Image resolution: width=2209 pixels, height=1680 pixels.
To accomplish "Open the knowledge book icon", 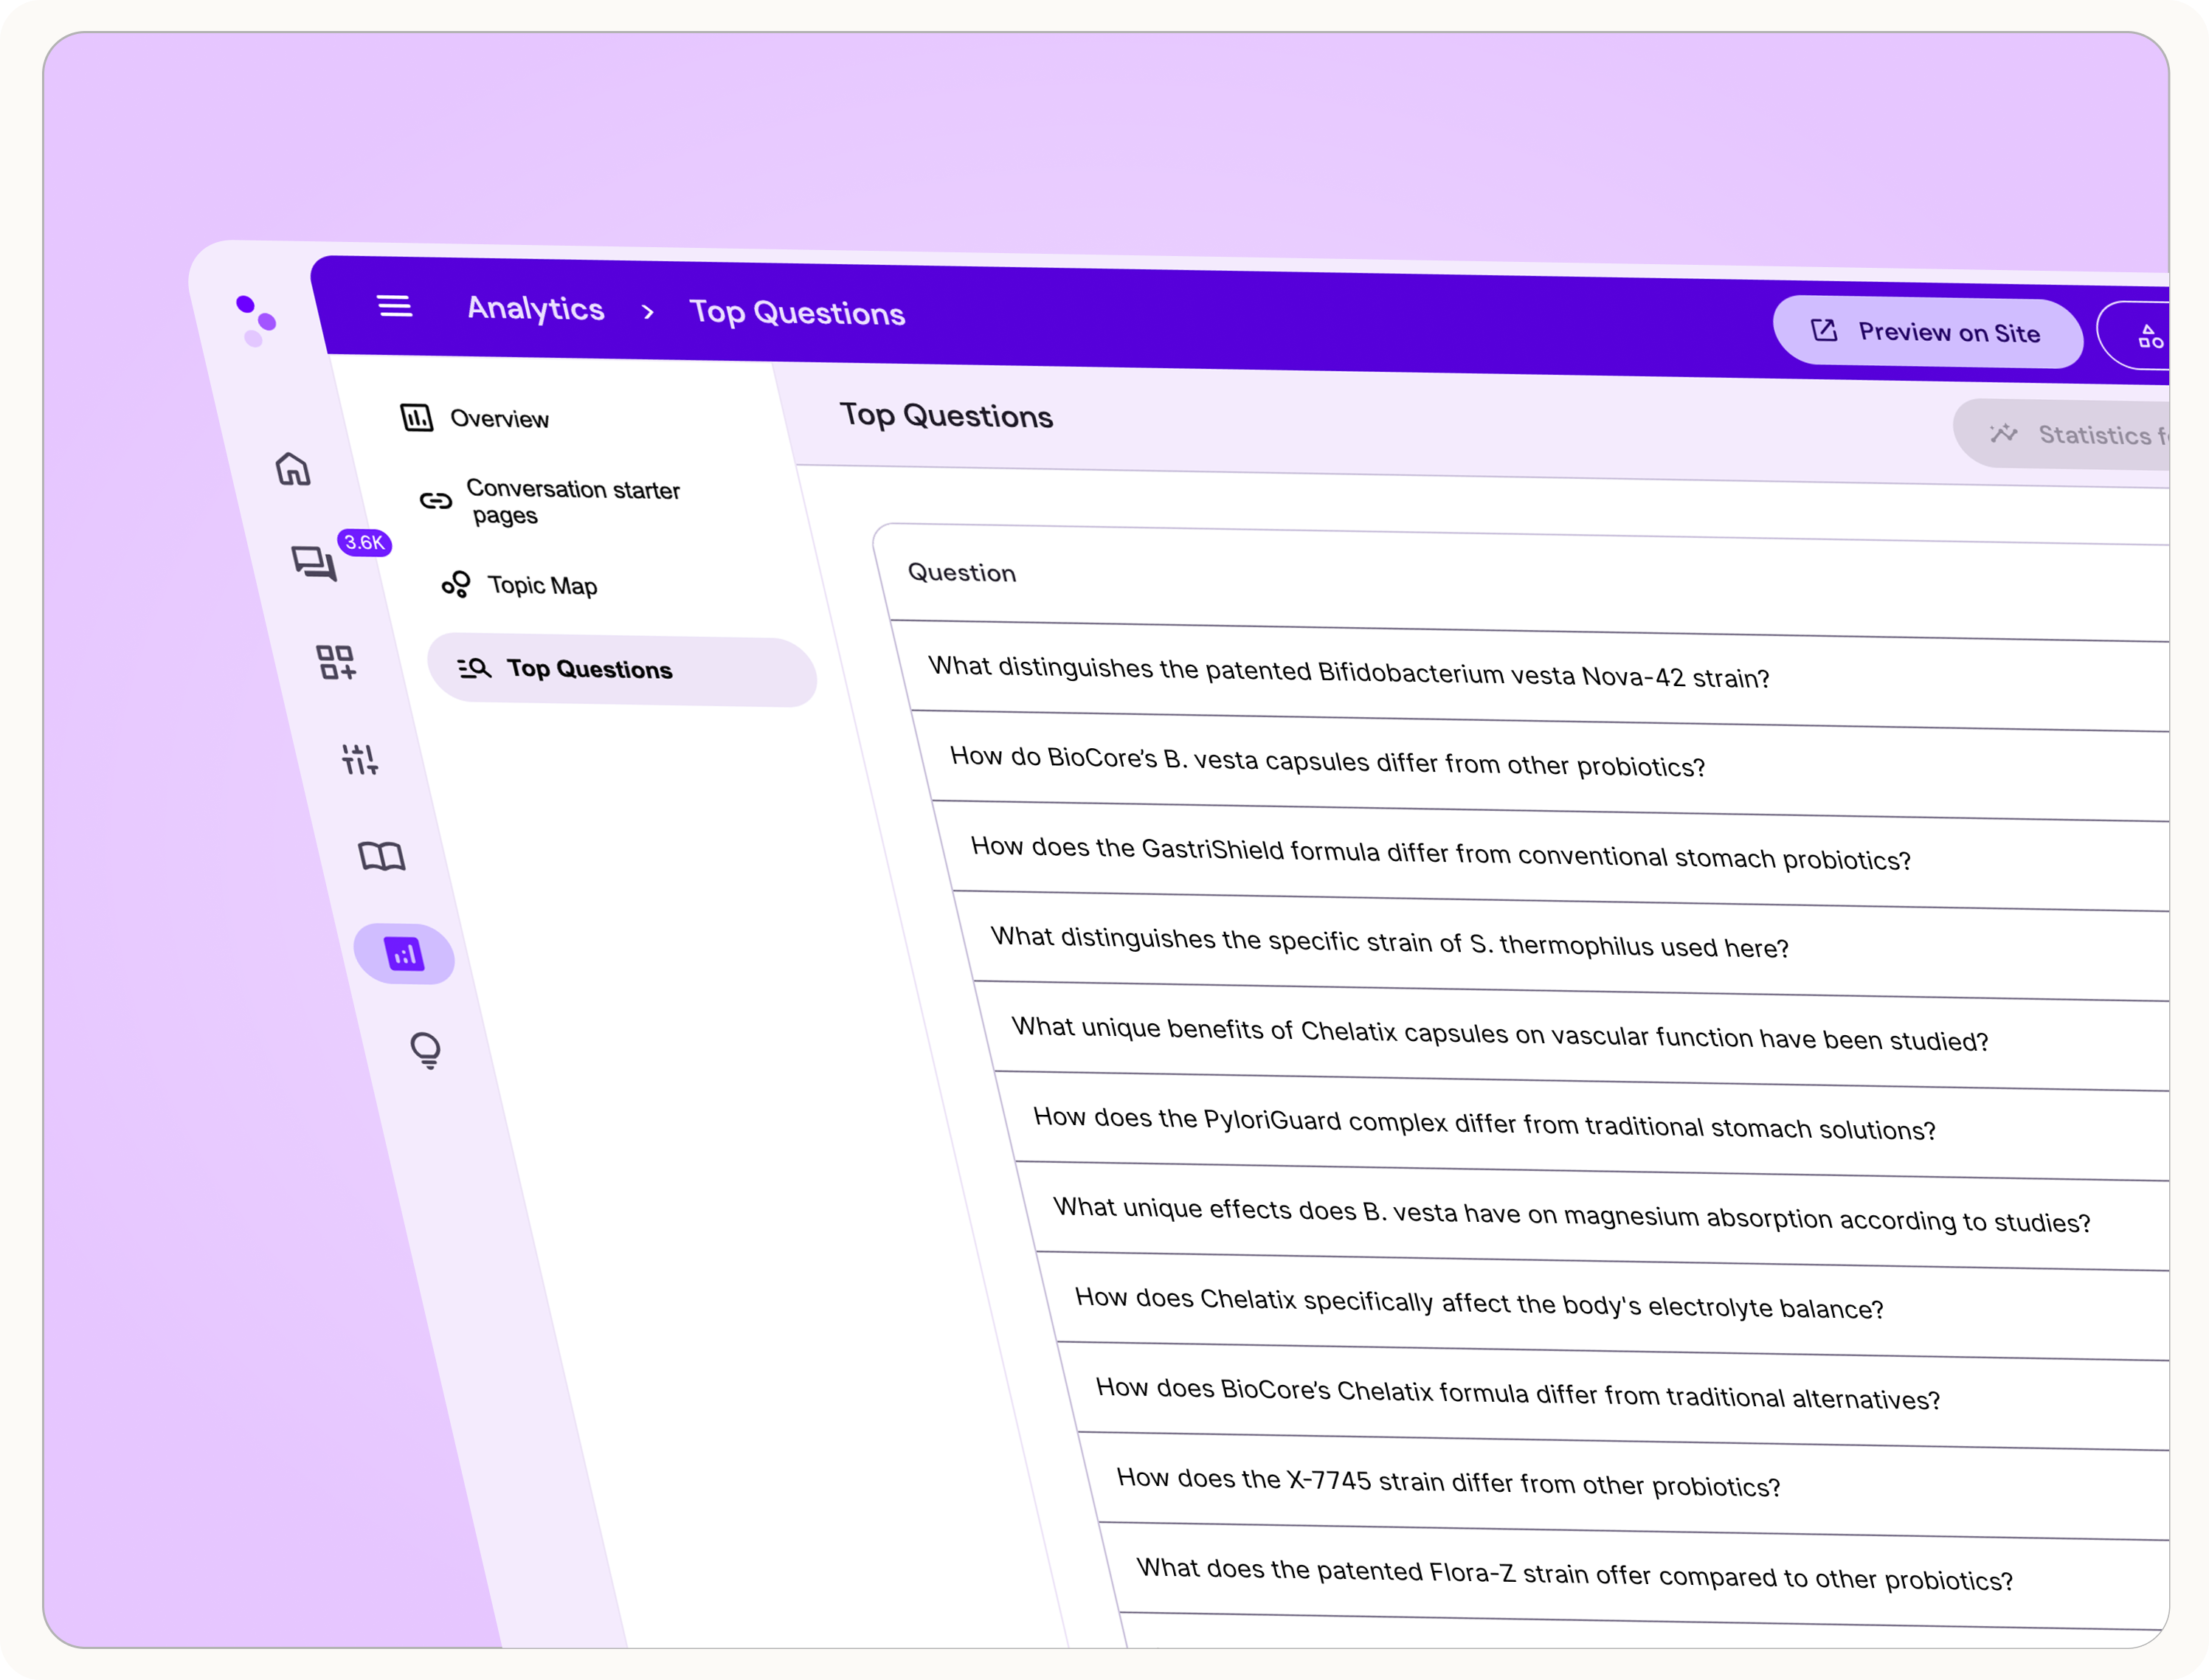I will coord(382,856).
